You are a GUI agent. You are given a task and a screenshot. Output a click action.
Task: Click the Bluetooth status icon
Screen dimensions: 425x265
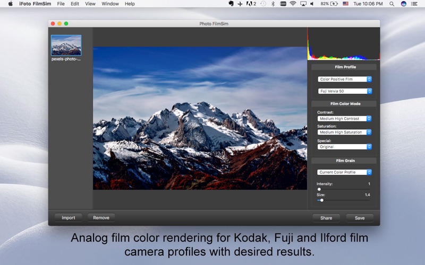click(273, 4)
